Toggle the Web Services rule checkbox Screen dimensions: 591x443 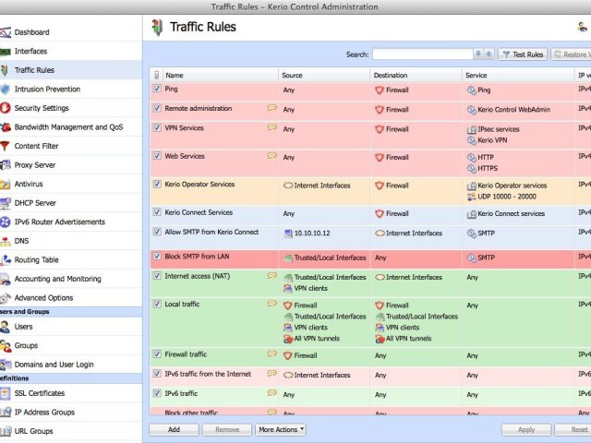(x=157, y=156)
